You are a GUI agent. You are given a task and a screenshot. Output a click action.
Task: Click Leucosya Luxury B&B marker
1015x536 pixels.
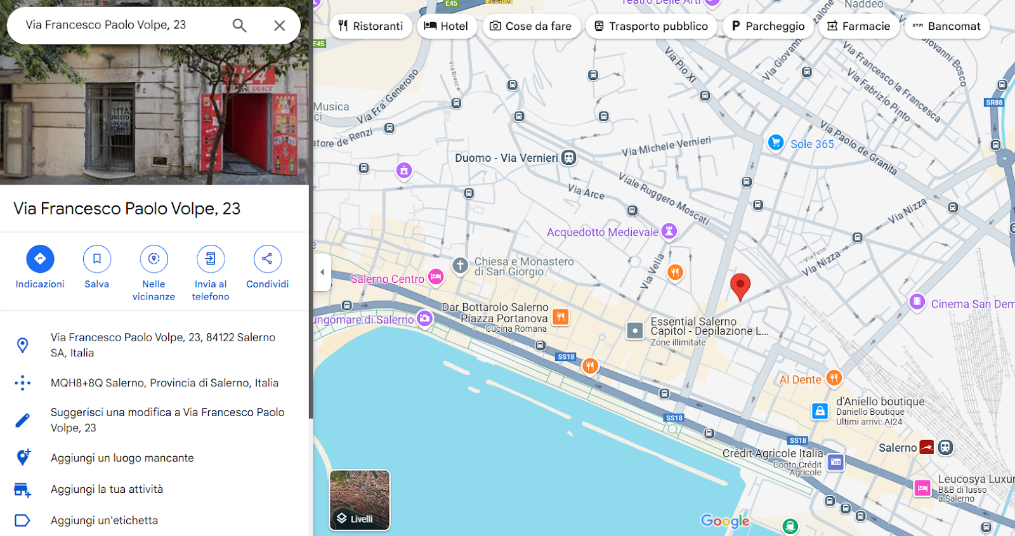click(x=922, y=488)
